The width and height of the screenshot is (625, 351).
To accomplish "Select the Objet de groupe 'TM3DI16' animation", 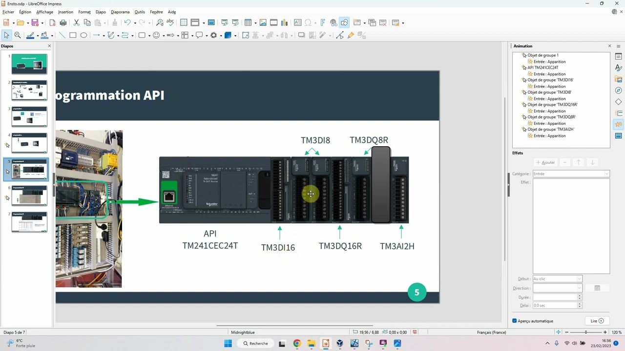I will coord(550,80).
